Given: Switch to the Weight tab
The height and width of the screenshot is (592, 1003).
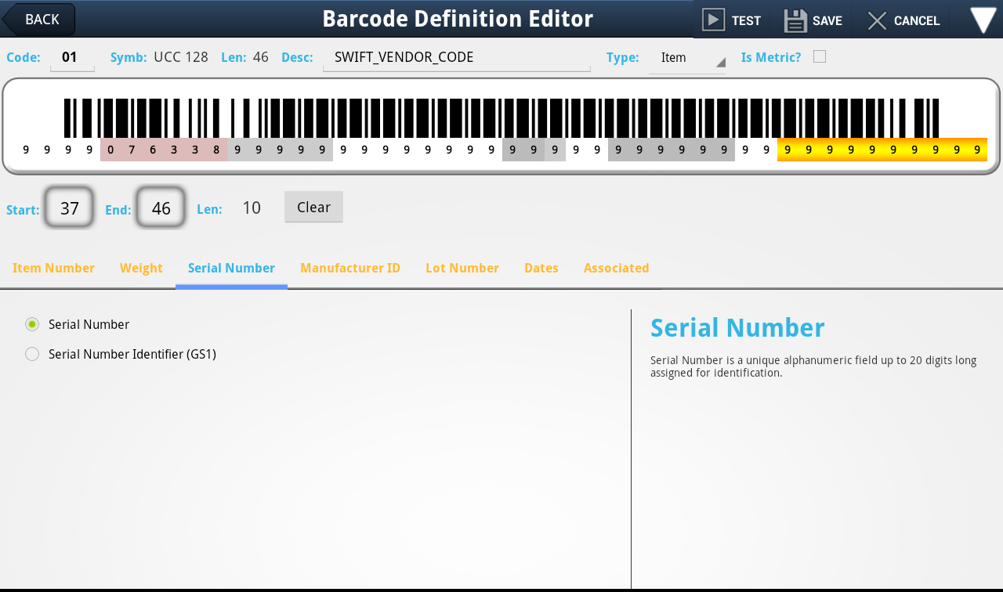Looking at the screenshot, I should (x=141, y=269).
